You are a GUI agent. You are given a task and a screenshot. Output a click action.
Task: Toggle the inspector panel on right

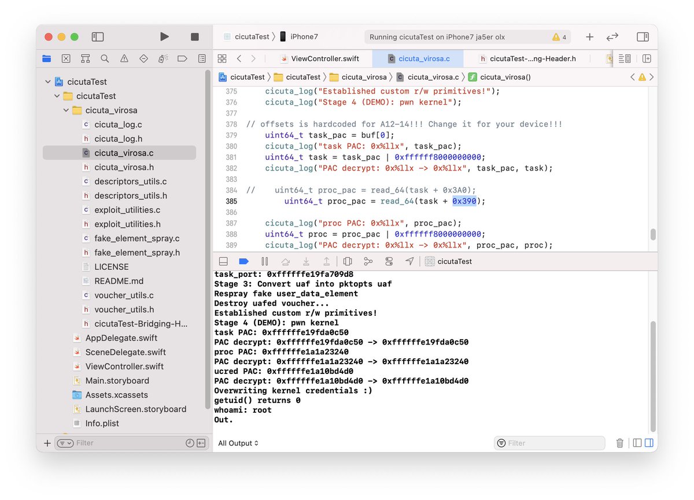643,36
